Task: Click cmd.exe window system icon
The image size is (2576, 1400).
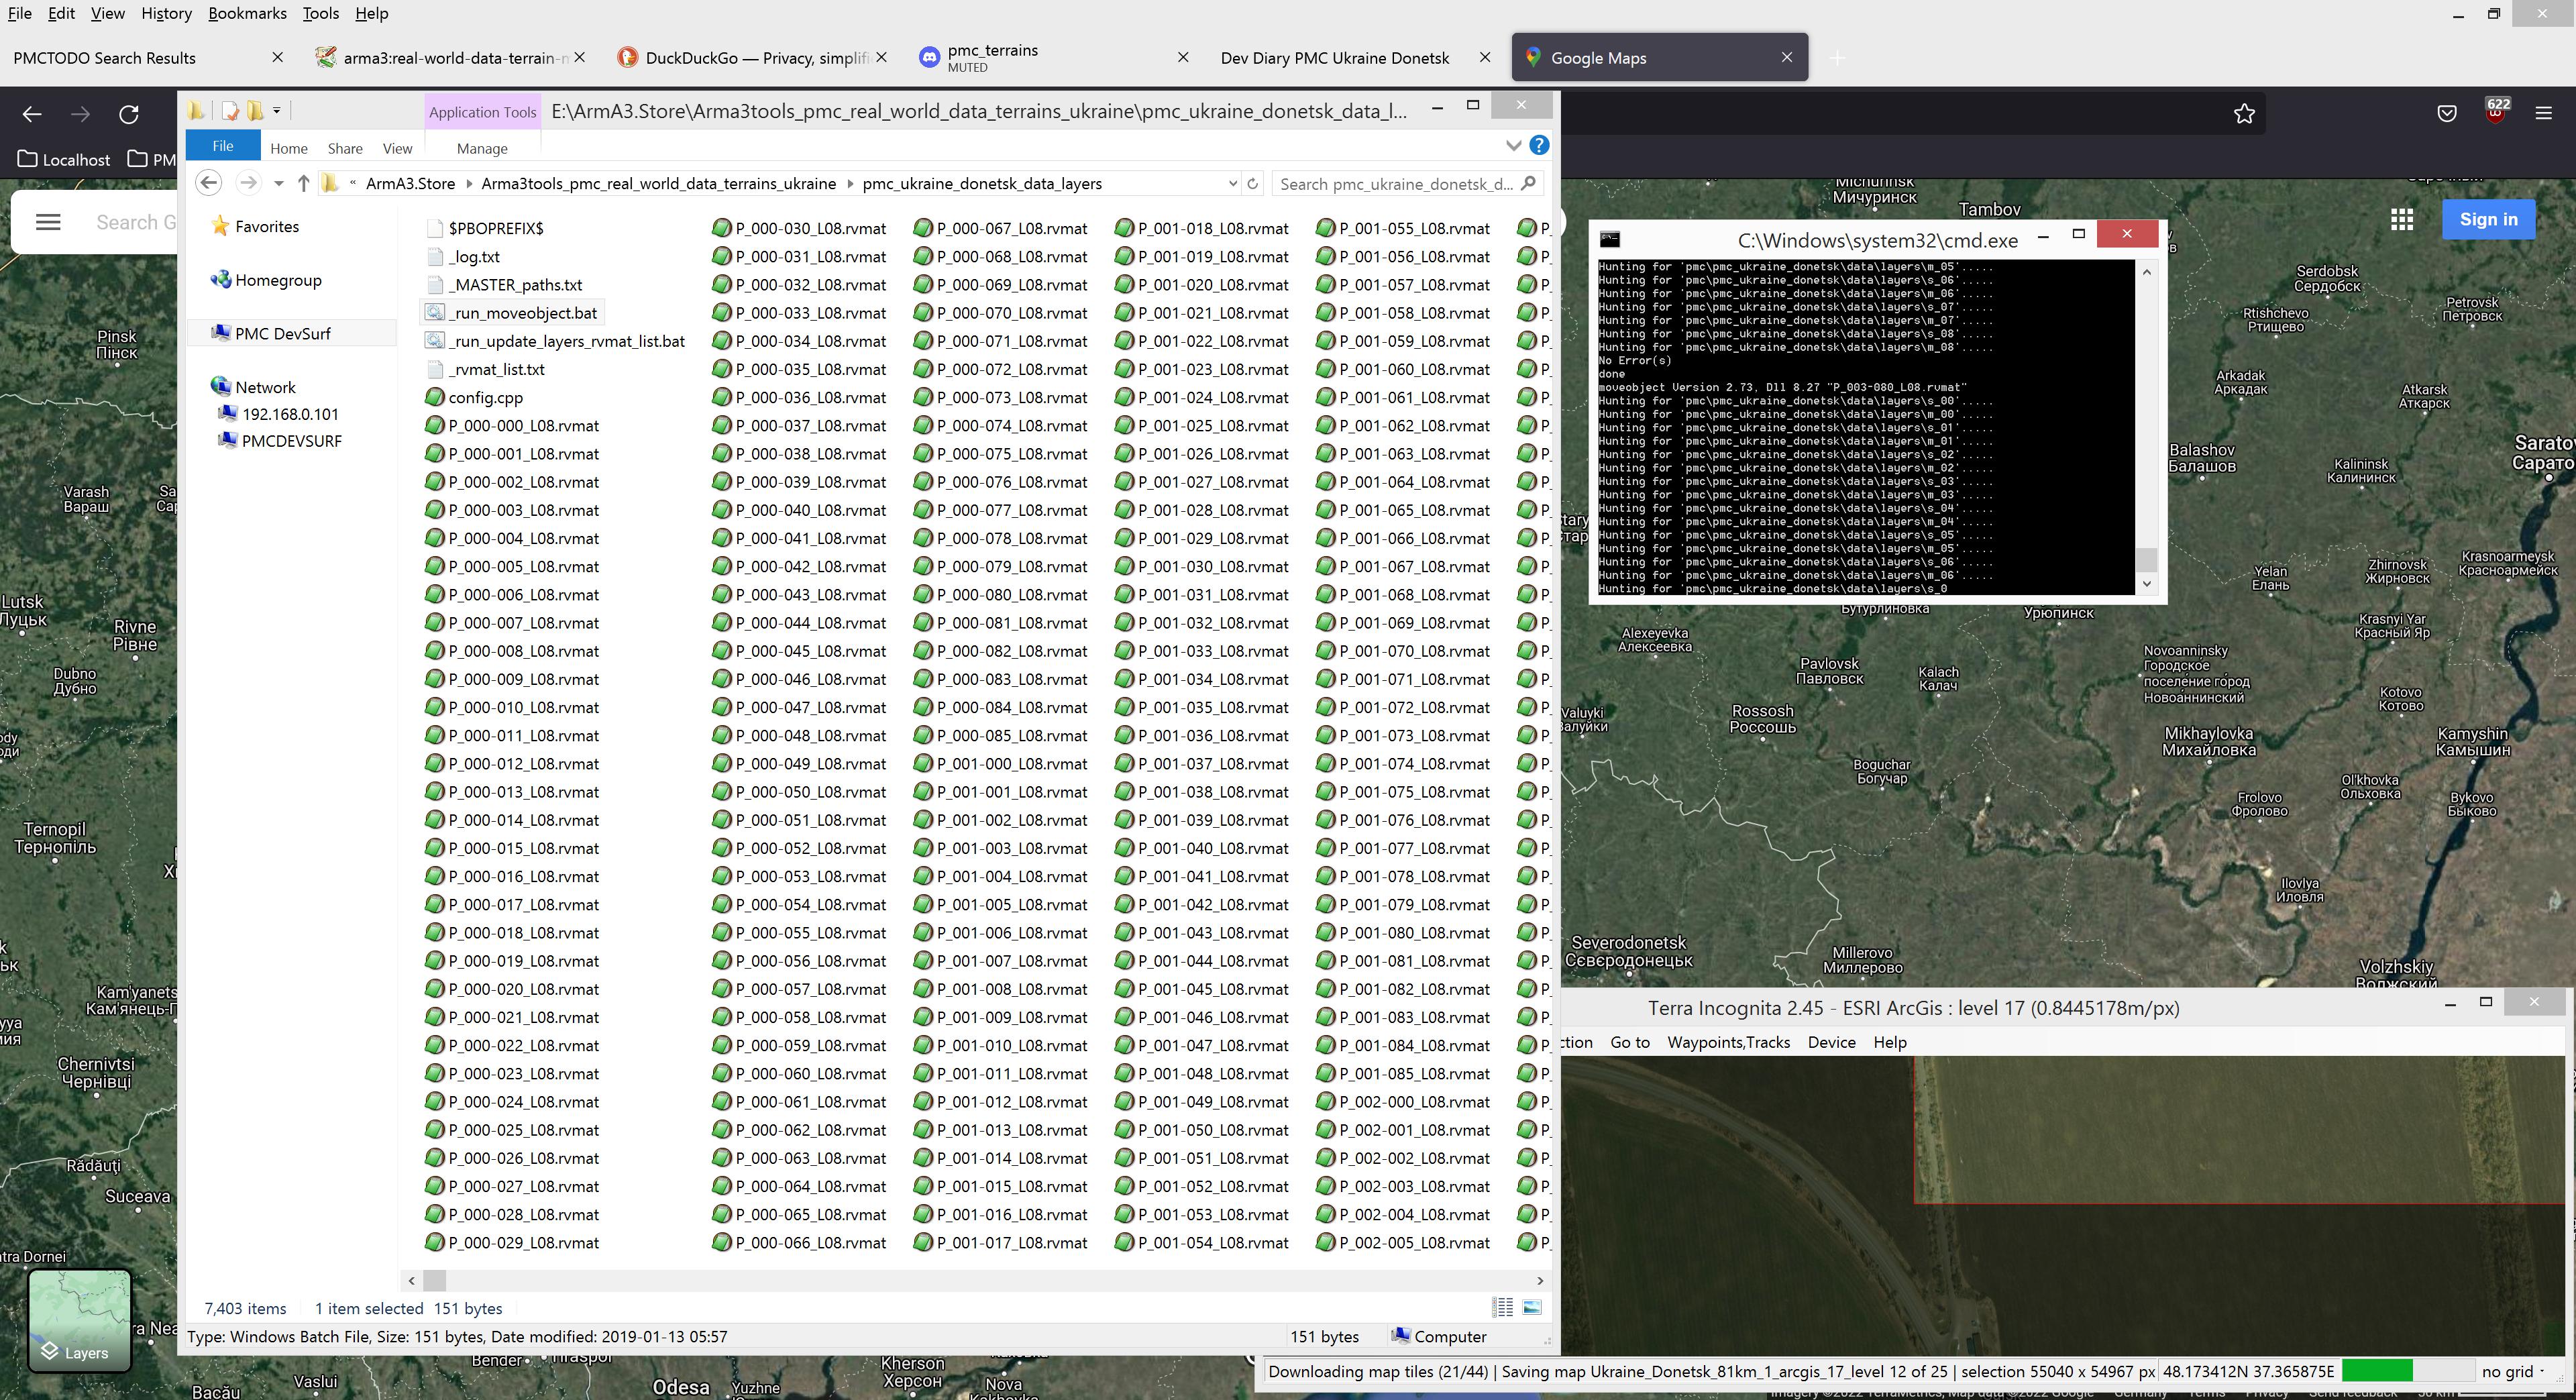Action: tap(1610, 239)
